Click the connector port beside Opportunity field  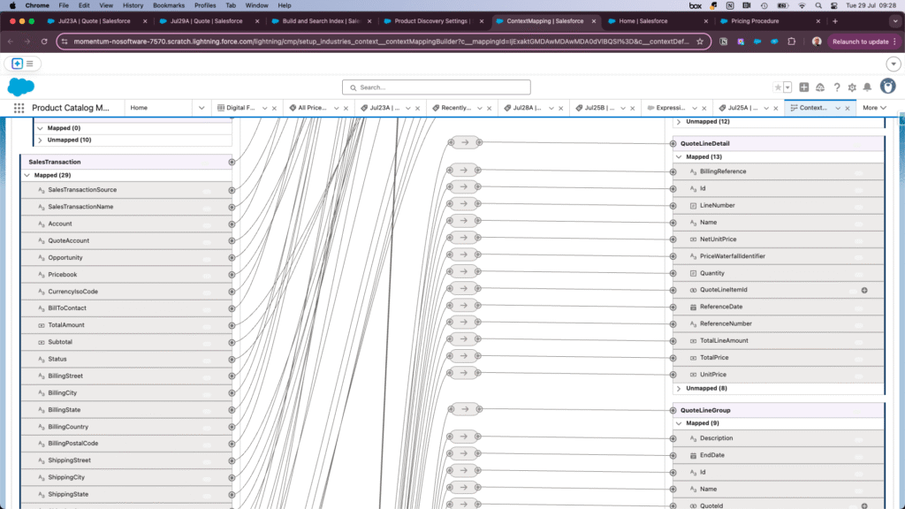click(232, 257)
